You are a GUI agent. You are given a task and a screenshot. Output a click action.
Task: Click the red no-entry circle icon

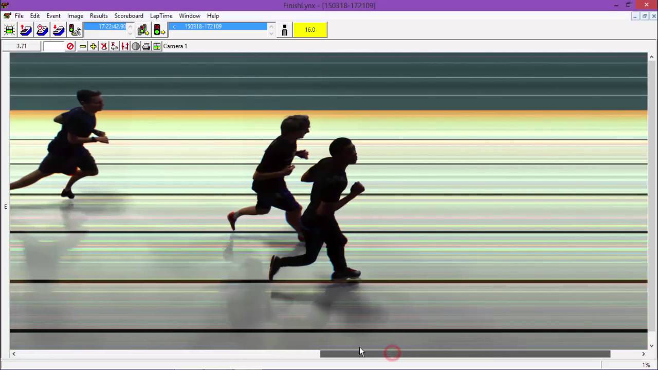tap(70, 46)
